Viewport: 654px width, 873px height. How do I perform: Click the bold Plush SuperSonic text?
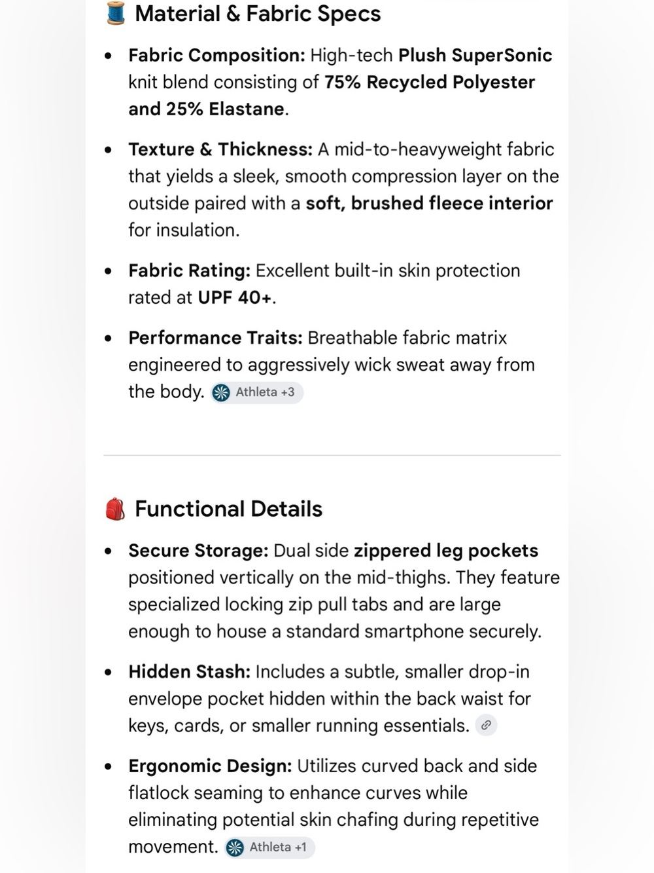pyautogui.click(x=475, y=55)
